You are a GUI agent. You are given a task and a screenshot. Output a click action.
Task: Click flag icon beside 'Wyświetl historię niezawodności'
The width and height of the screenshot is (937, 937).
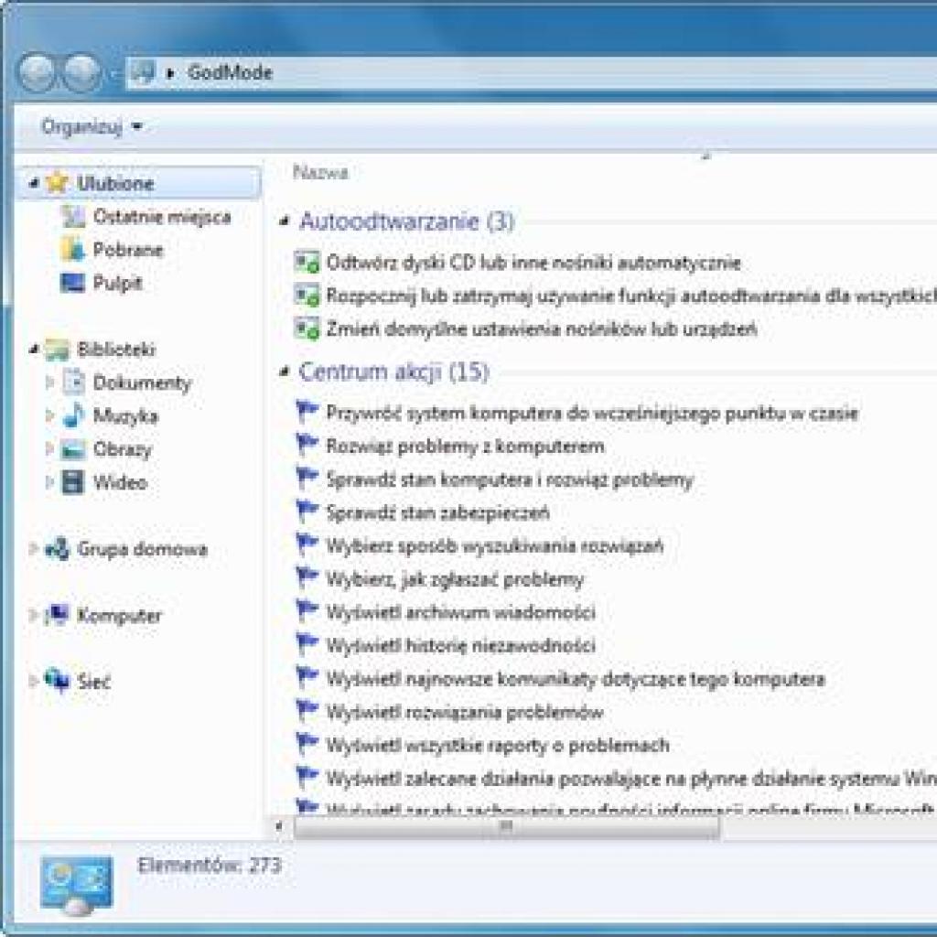click(307, 644)
